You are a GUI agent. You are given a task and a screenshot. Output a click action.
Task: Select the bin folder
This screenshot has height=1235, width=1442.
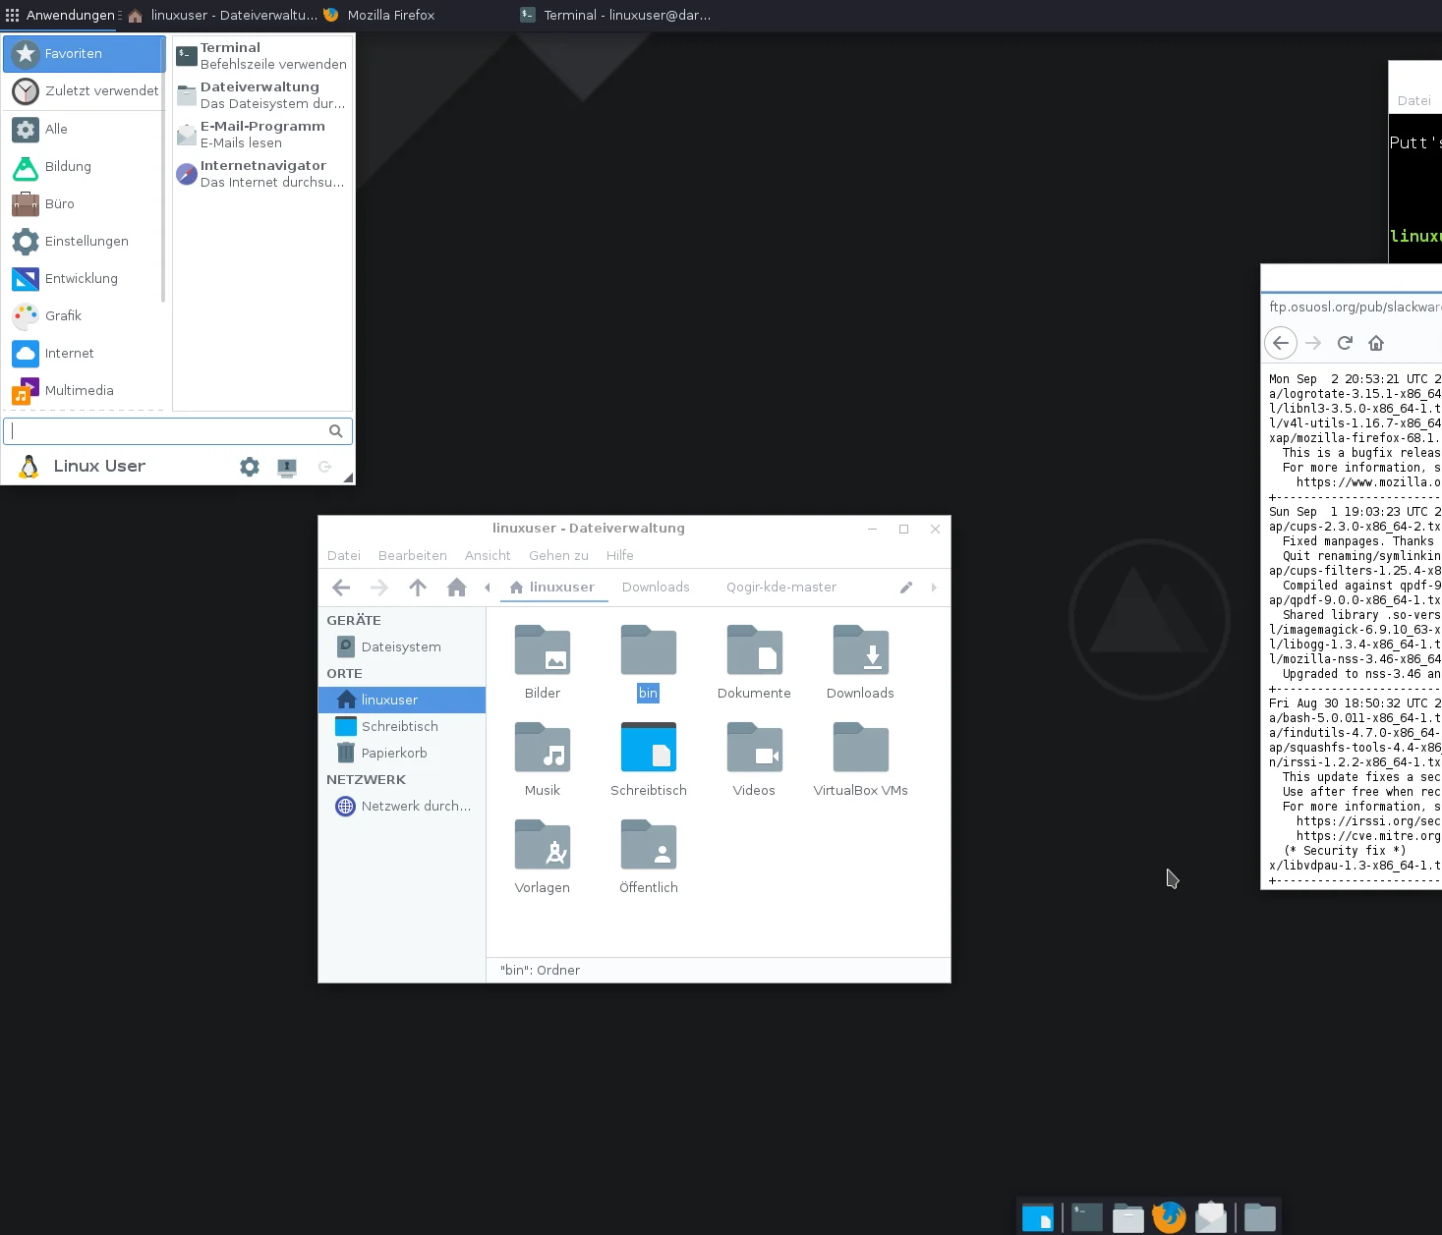(649, 662)
